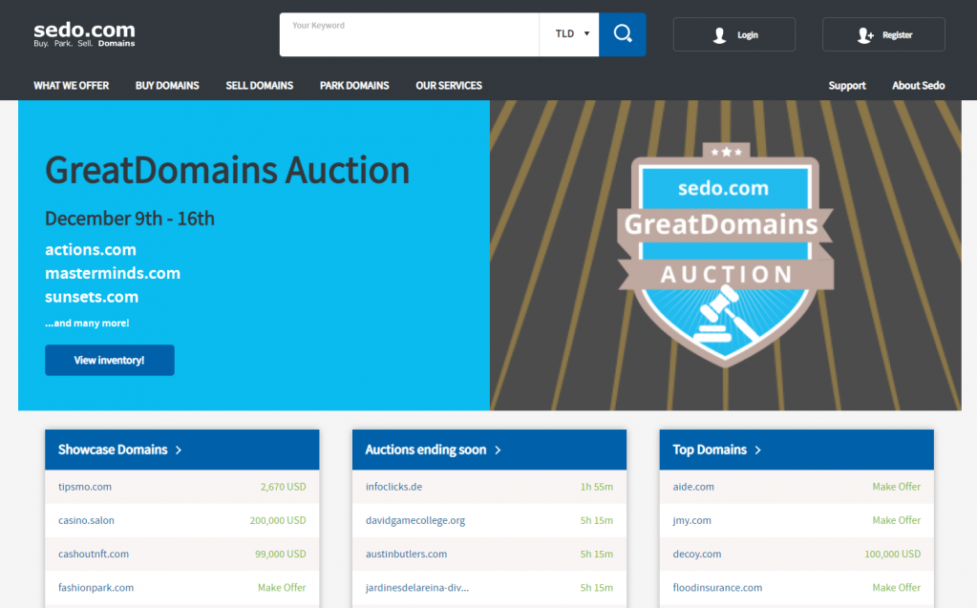Select jmy.com in Top Domains
This screenshot has width=977, height=608.
[691, 520]
